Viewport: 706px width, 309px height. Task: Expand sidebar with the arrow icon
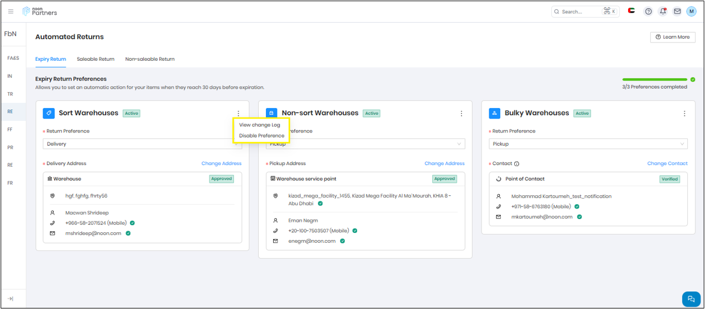(11, 299)
